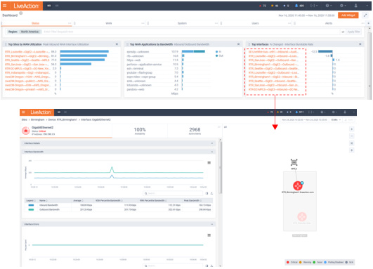The width and height of the screenshot is (373, 269).
Task: Open options ellipsis on Status tab
Action: [x=70, y=23]
